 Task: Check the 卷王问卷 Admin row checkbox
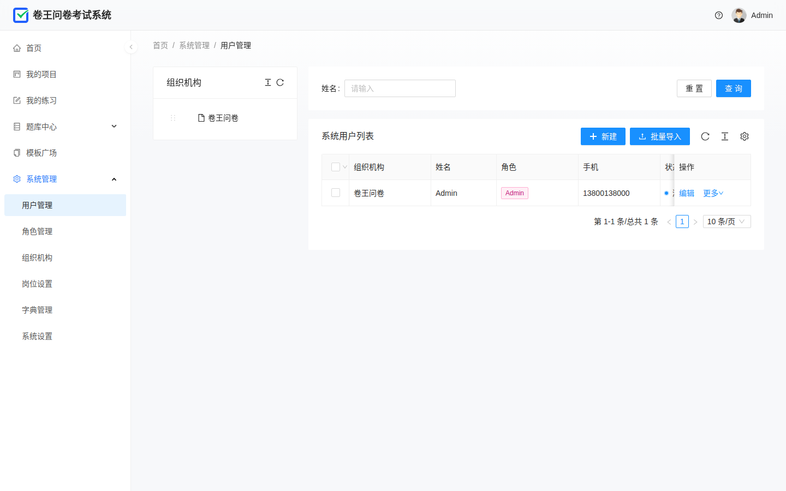(x=336, y=193)
